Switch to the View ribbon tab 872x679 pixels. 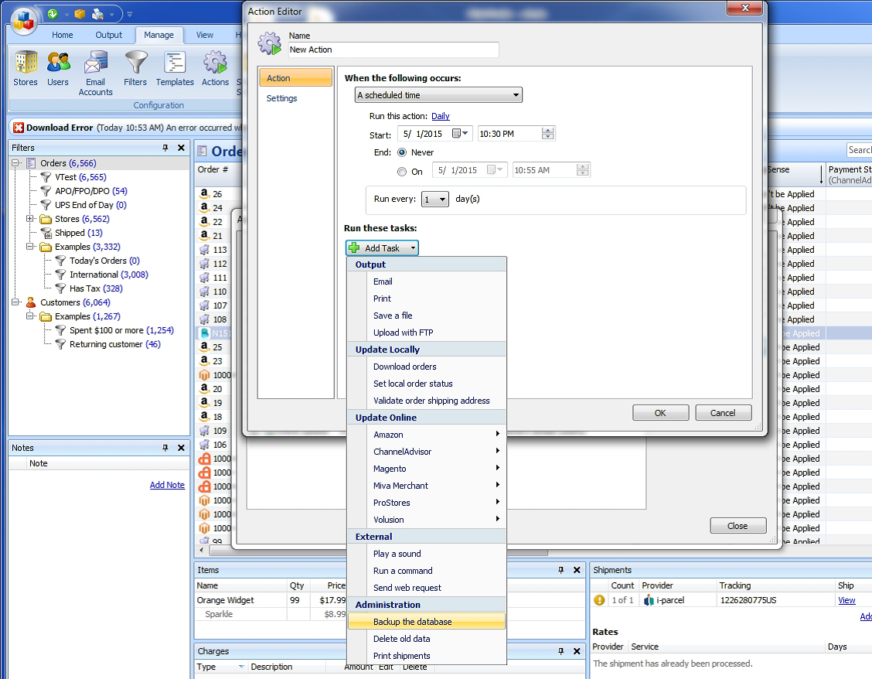[205, 35]
